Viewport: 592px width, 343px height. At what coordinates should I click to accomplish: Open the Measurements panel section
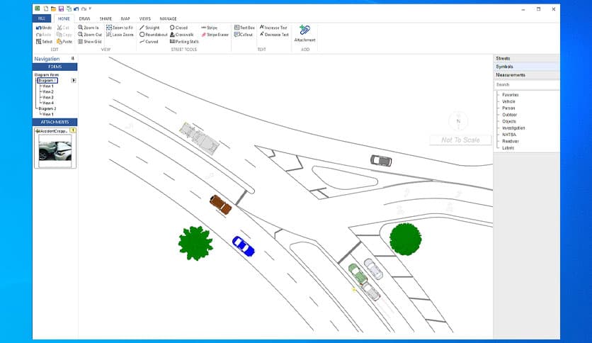[x=527, y=75]
